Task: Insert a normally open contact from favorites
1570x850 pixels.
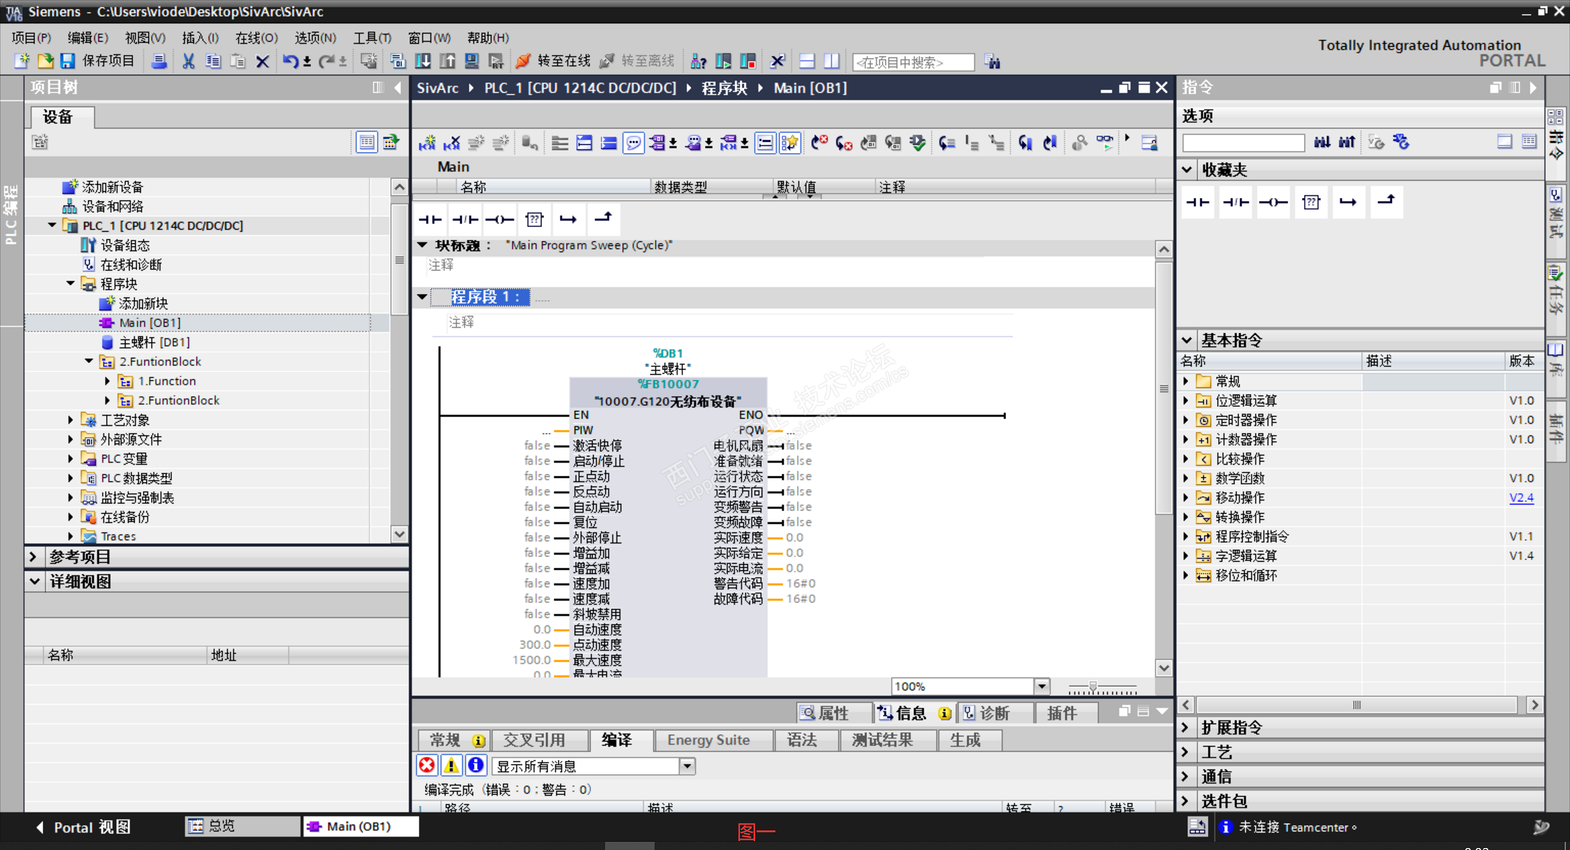Action: [x=1198, y=202]
